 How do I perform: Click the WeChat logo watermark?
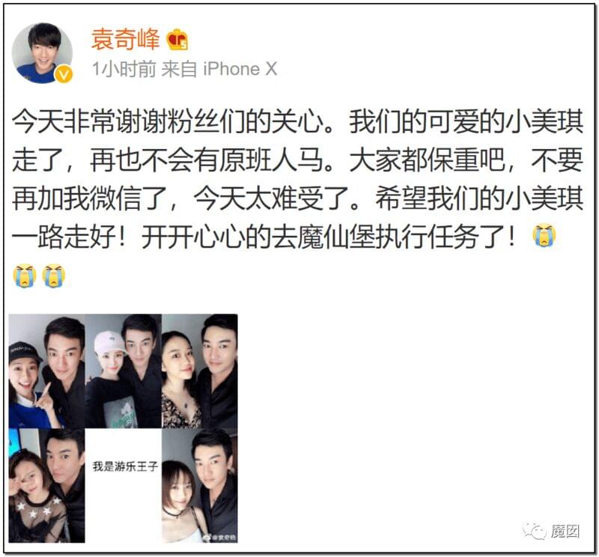click(x=534, y=531)
